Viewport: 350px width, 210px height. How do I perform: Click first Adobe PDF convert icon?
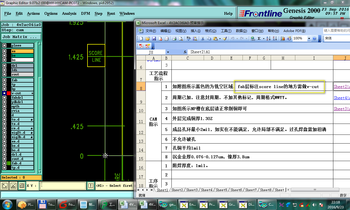[x=141, y=46]
